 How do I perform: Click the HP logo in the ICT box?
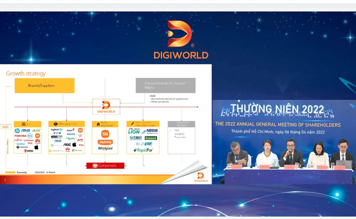pos(17,130)
